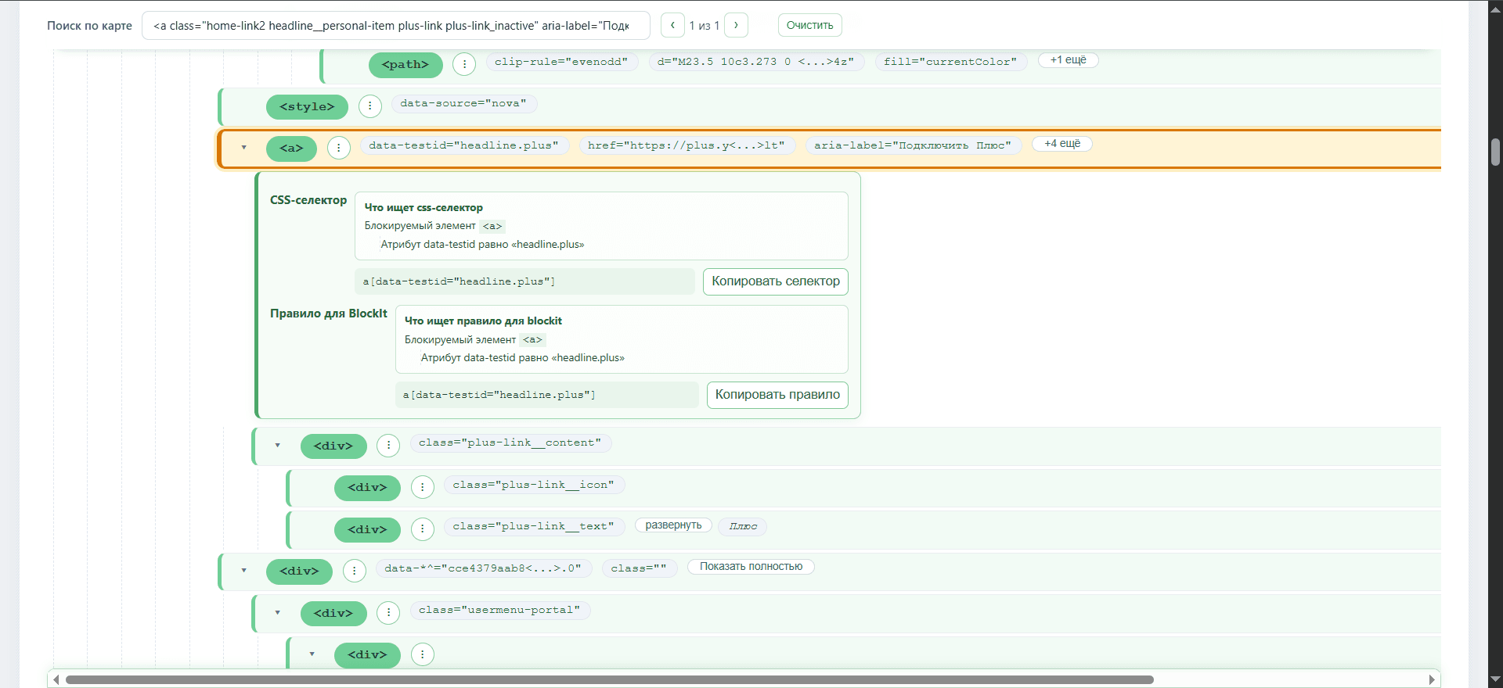1503x688 pixels.
Task: Click Показать полностью for data attribute
Action: [751, 567]
